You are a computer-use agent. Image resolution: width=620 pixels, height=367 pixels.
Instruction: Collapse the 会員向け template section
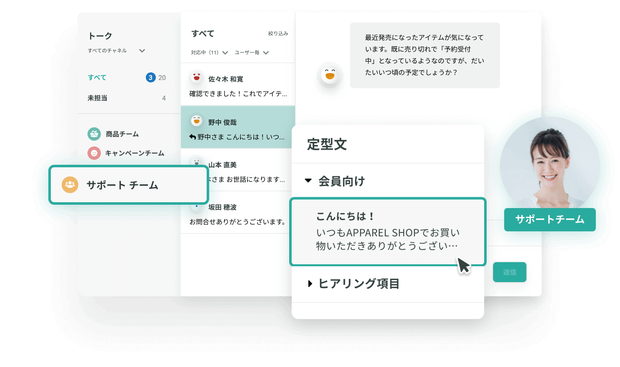[x=308, y=181]
